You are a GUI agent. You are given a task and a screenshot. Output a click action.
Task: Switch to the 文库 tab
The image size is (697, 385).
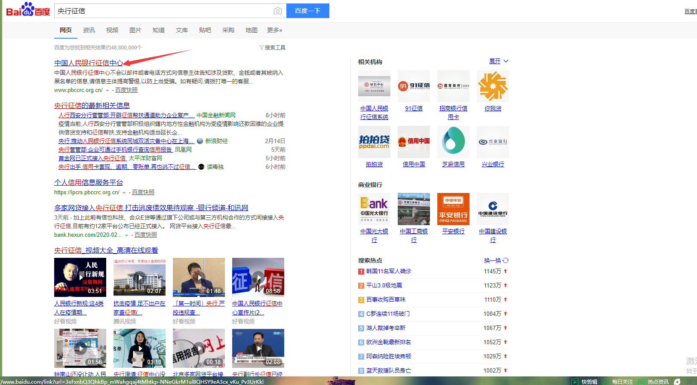[x=182, y=30]
